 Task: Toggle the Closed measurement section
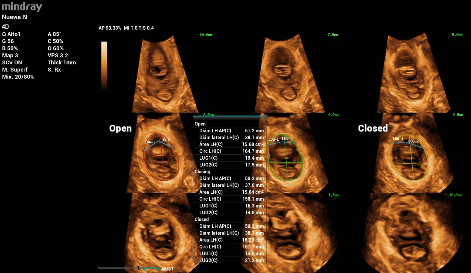coord(202,219)
